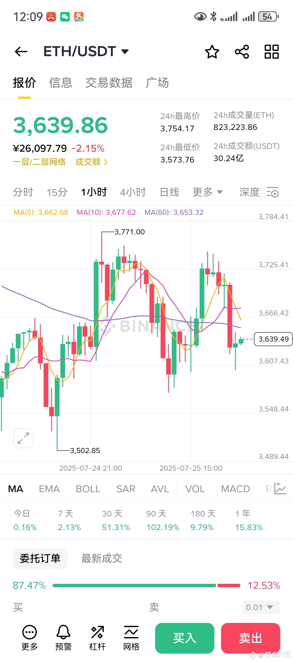Toggle the SAR indicator
This screenshot has height=662, width=293.
(x=125, y=488)
